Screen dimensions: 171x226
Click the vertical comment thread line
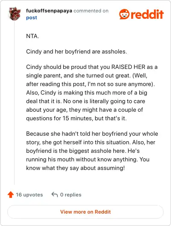coord(15,103)
